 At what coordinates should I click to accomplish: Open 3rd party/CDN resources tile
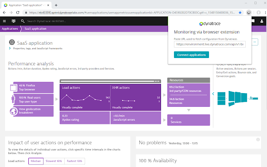(189, 89)
